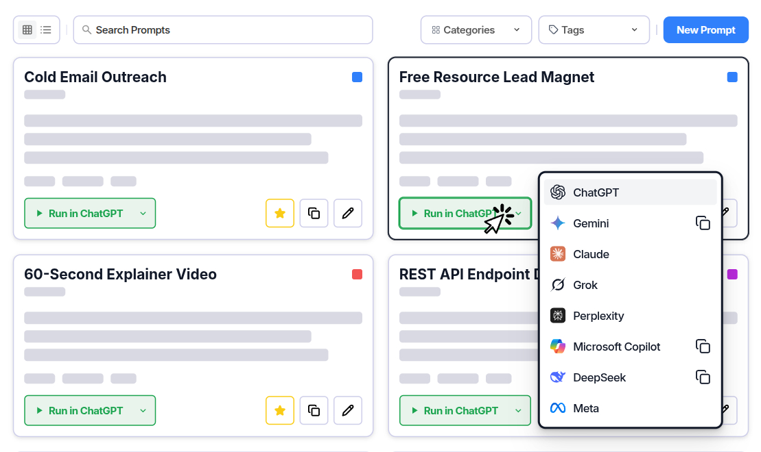Favorite the 60-Second Explainer Video prompt
The image size is (761, 452).
click(280, 410)
